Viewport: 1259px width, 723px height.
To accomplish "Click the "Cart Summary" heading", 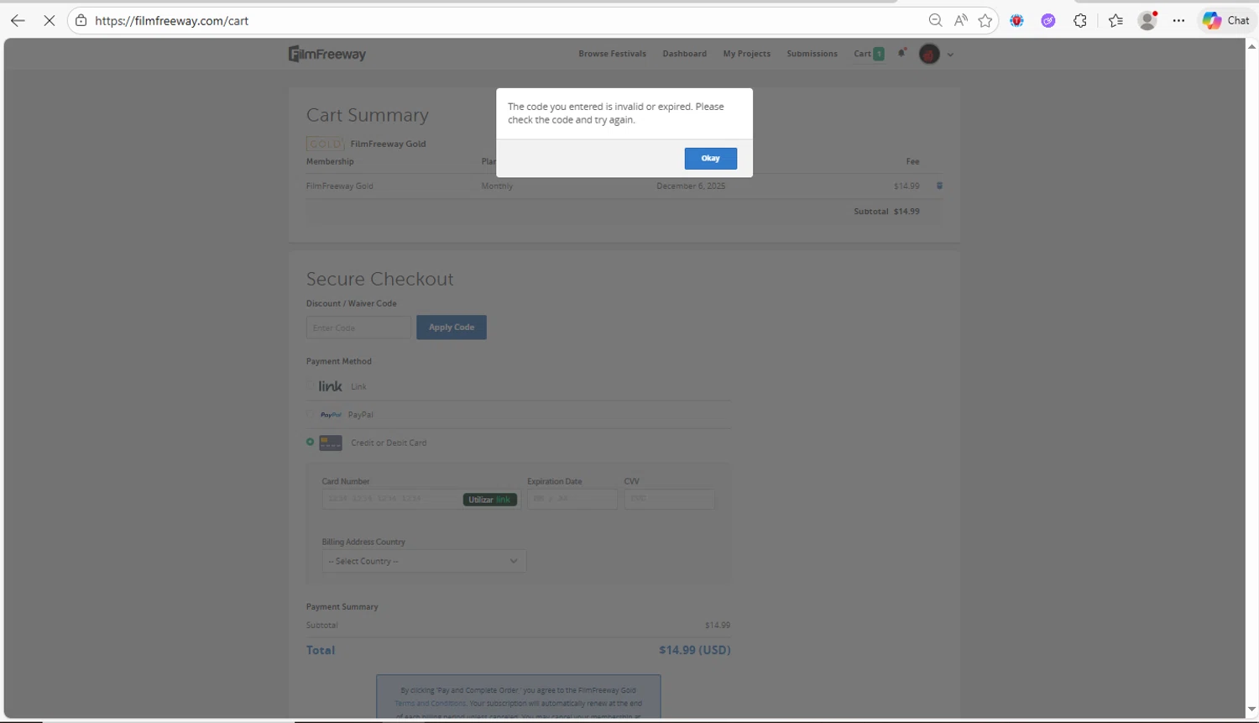I will click(368, 115).
